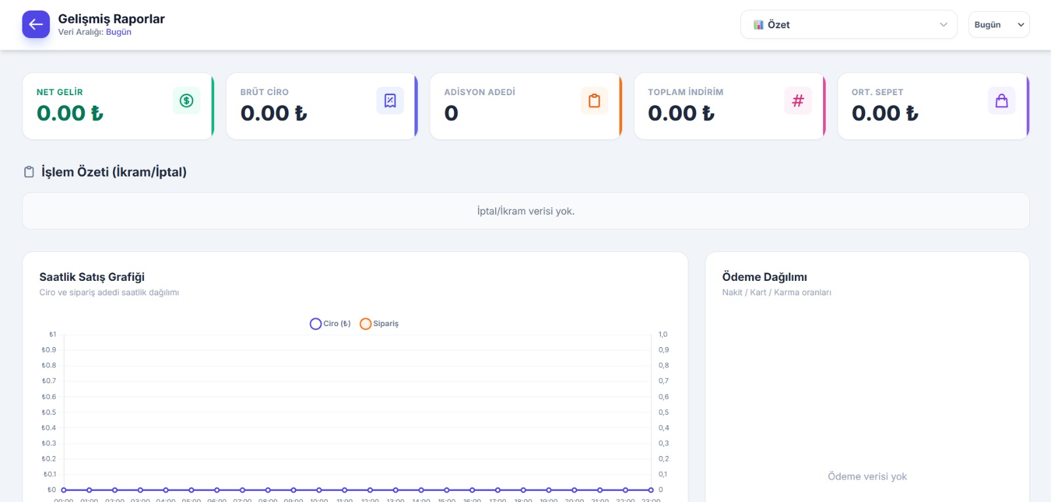
Task: Click the Brüt Ciro receipt icon
Action: coord(390,100)
